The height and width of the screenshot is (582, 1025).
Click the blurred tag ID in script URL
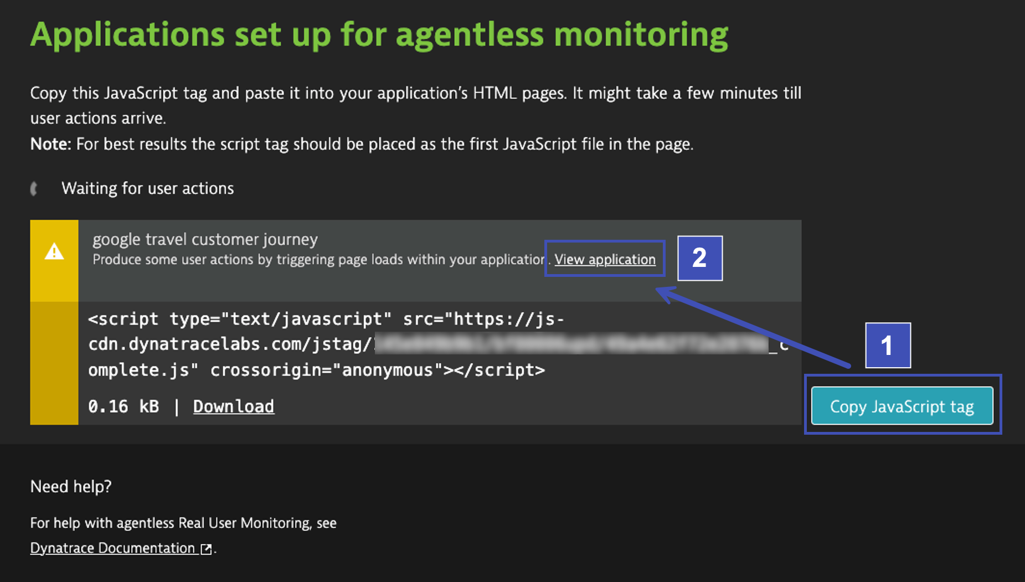[571, 344]
